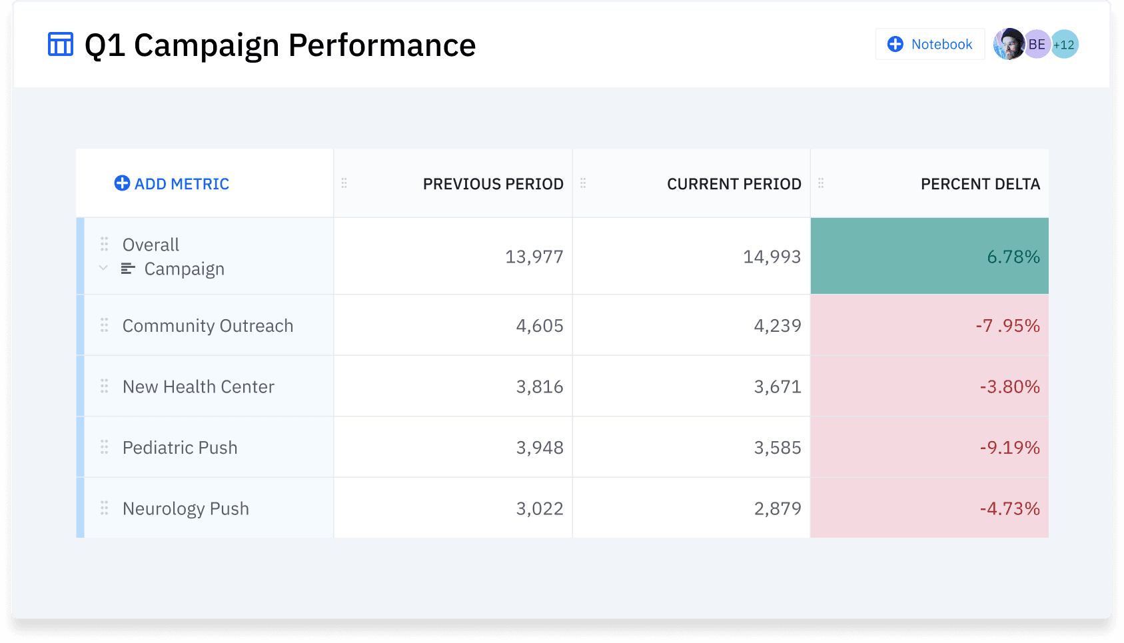Click the breakdown bars icon beside Campaign
This screenshot has height=643, width=1124.
coord(128,269)
